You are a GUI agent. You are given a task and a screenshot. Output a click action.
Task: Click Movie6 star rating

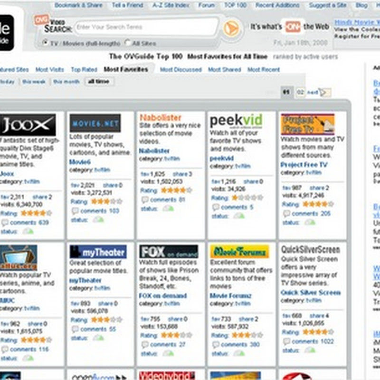pos(106,201)
